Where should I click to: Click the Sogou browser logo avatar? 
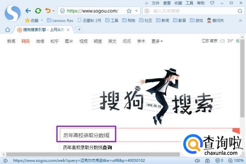[13, 13]
